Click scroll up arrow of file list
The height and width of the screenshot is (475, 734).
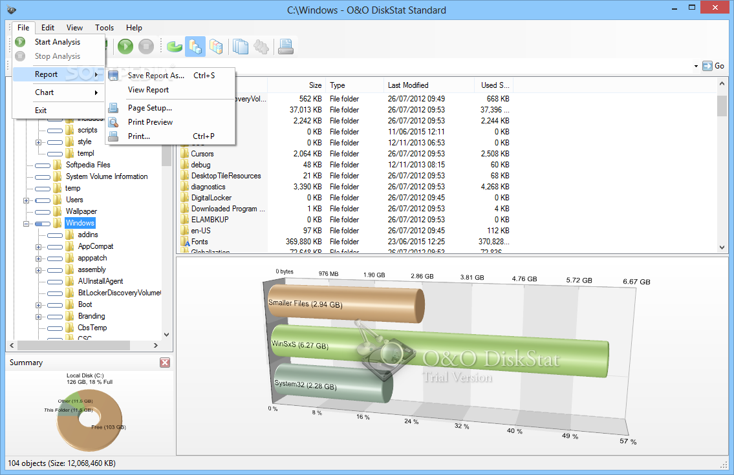(722, 84)
